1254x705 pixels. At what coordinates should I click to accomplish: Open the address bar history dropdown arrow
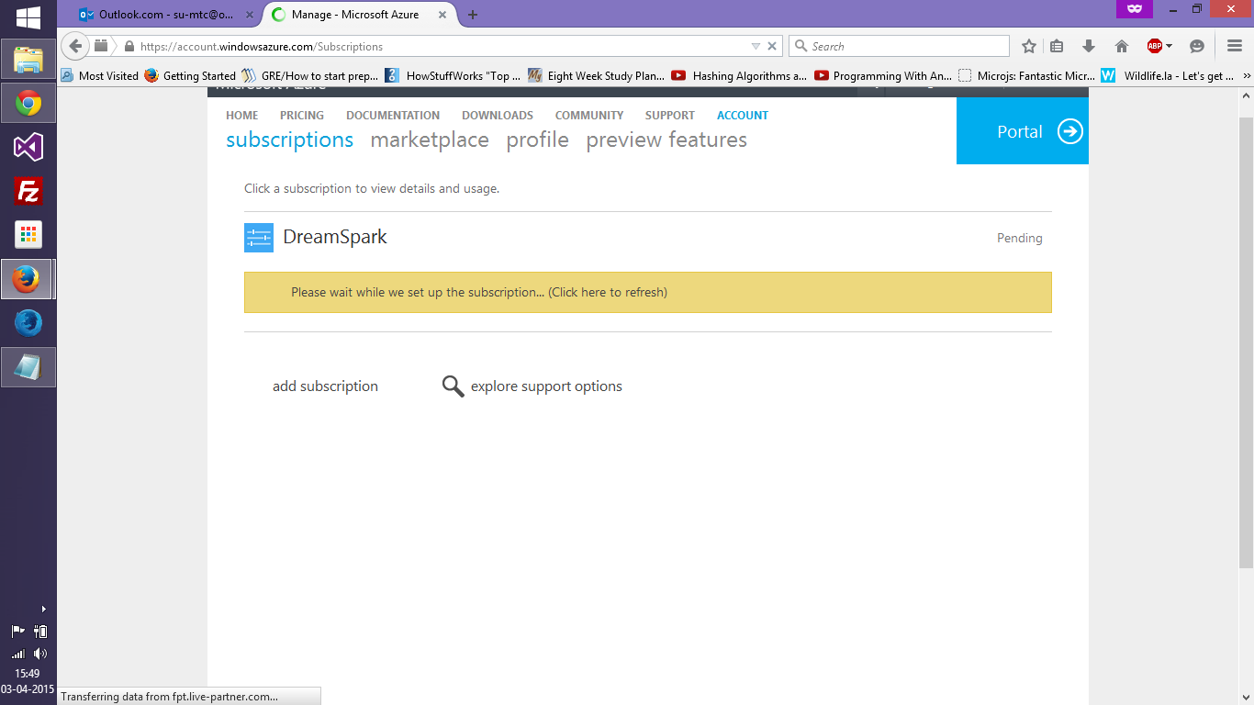(x=756, y=46)
